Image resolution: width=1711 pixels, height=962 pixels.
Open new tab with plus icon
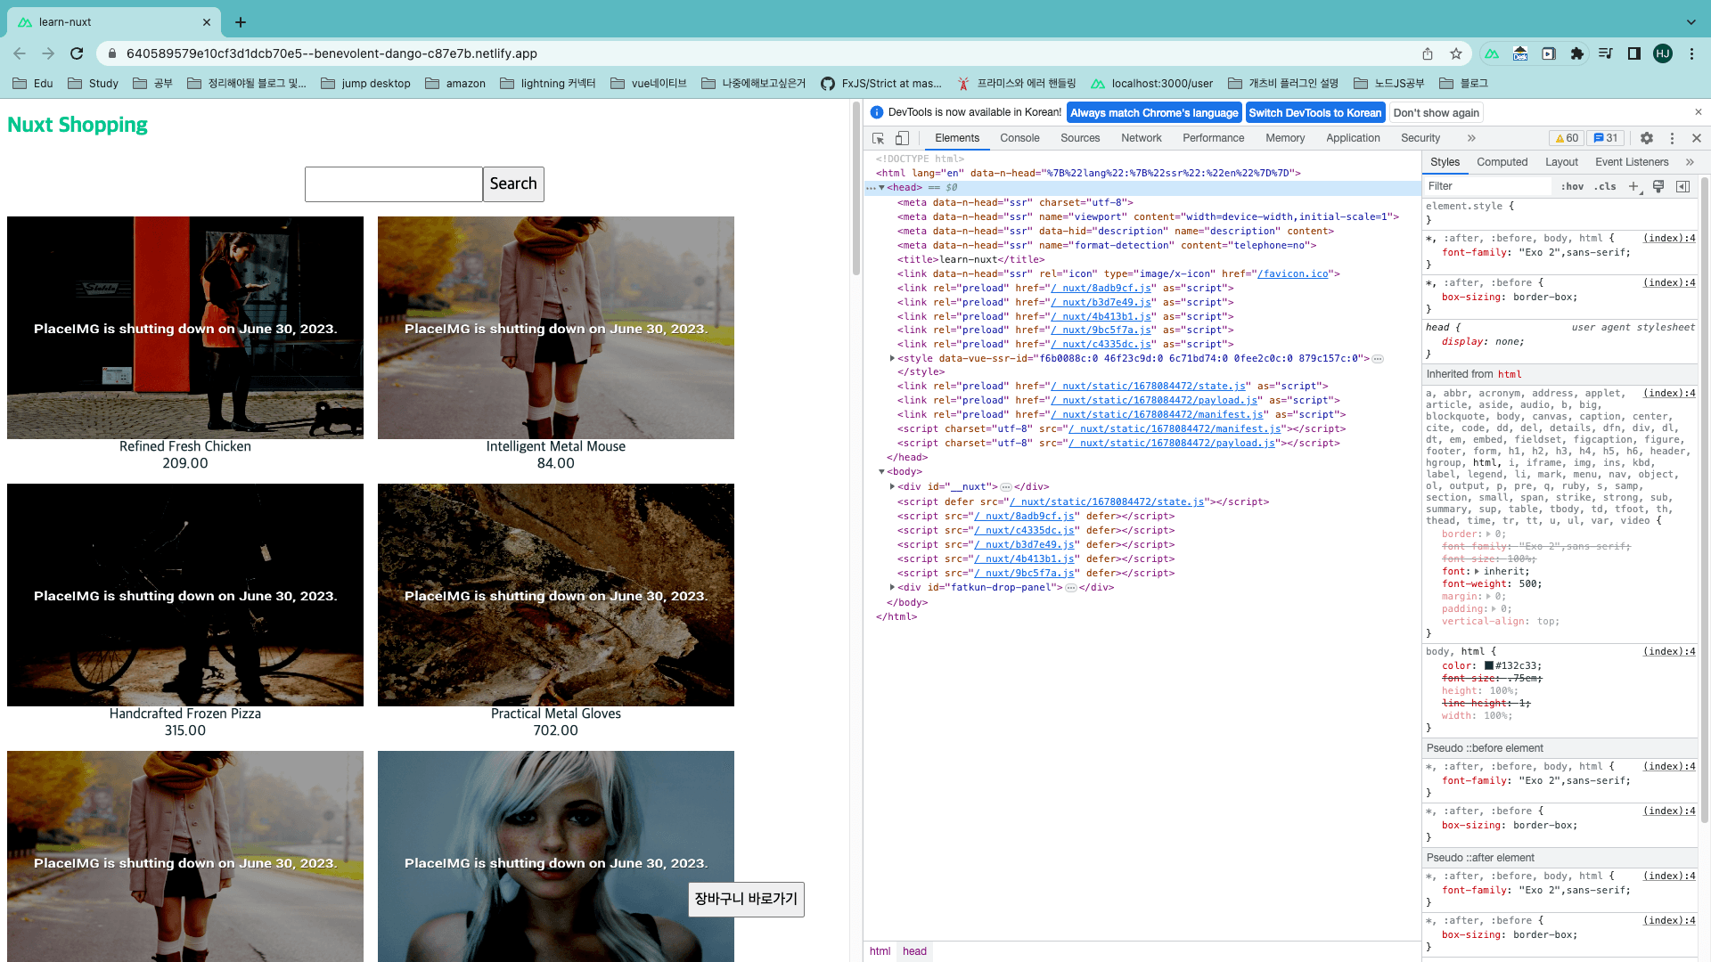[x=241, y=22]
